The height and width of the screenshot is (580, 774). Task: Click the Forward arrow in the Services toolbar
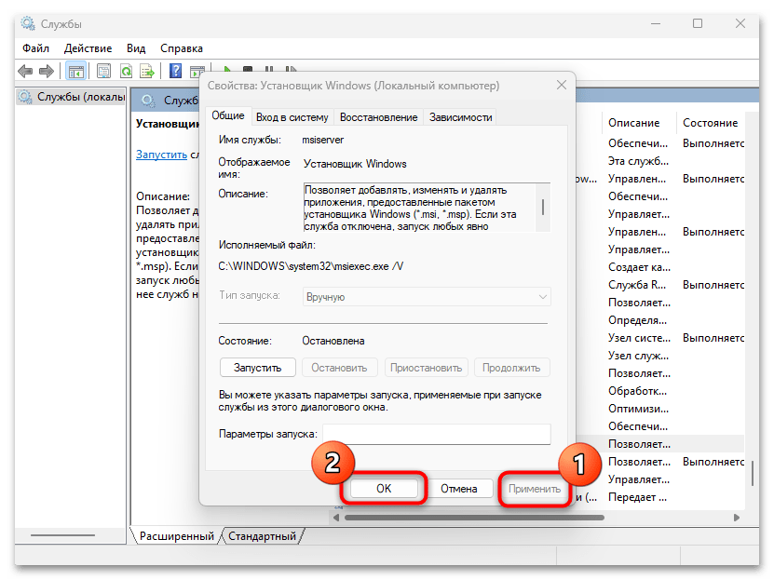[47, 72]
